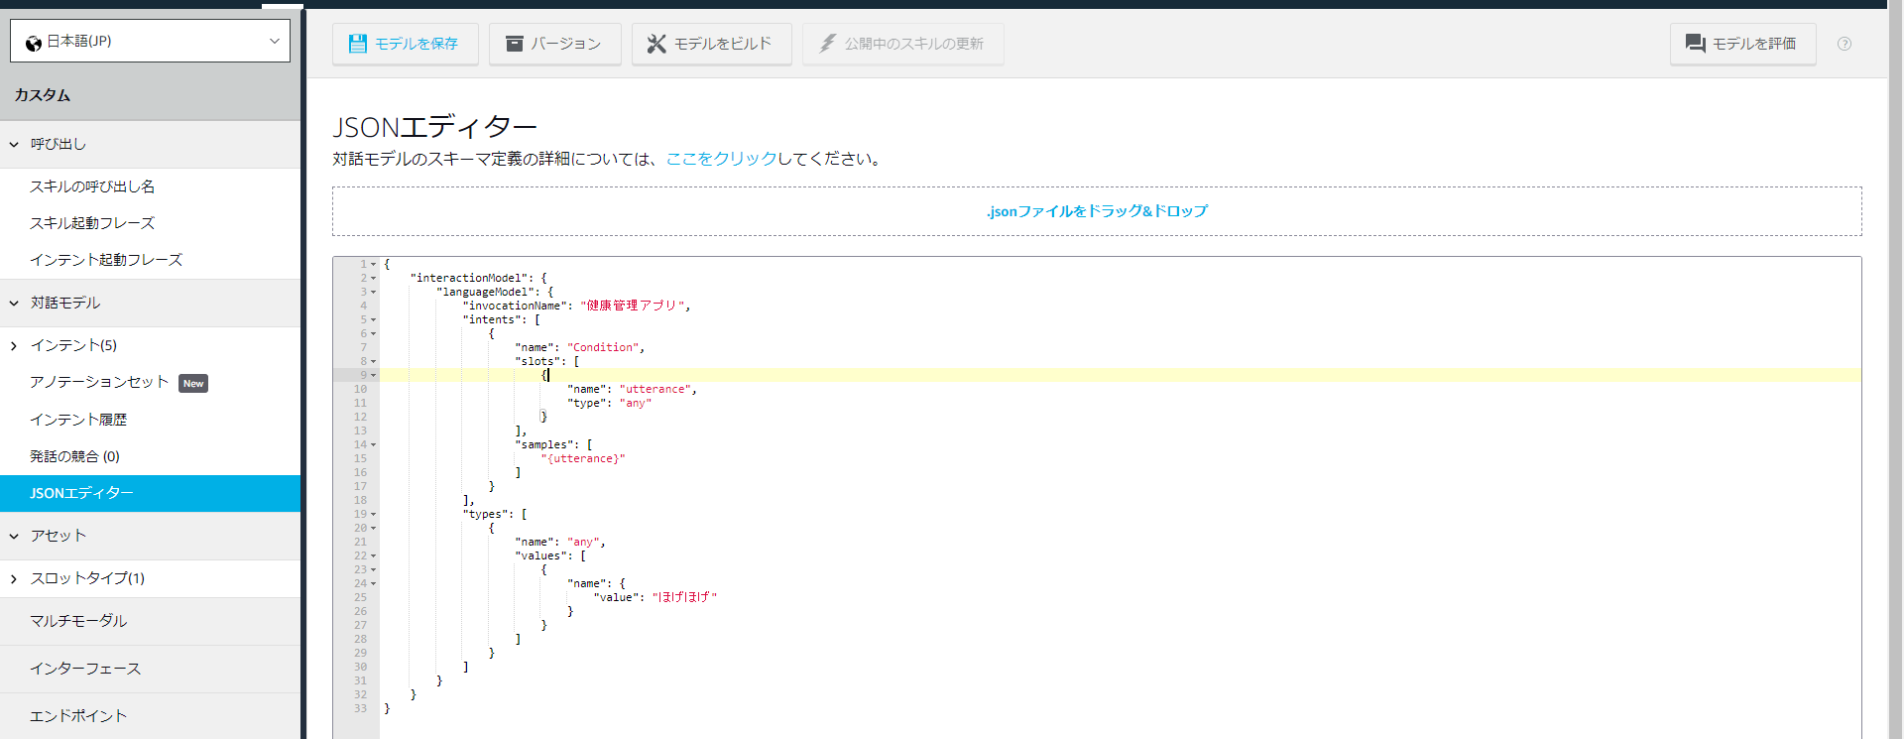Viewport: 1904px width, 739px height.
Task: Fold the intents array at line 5
Action: click(374, 319)
